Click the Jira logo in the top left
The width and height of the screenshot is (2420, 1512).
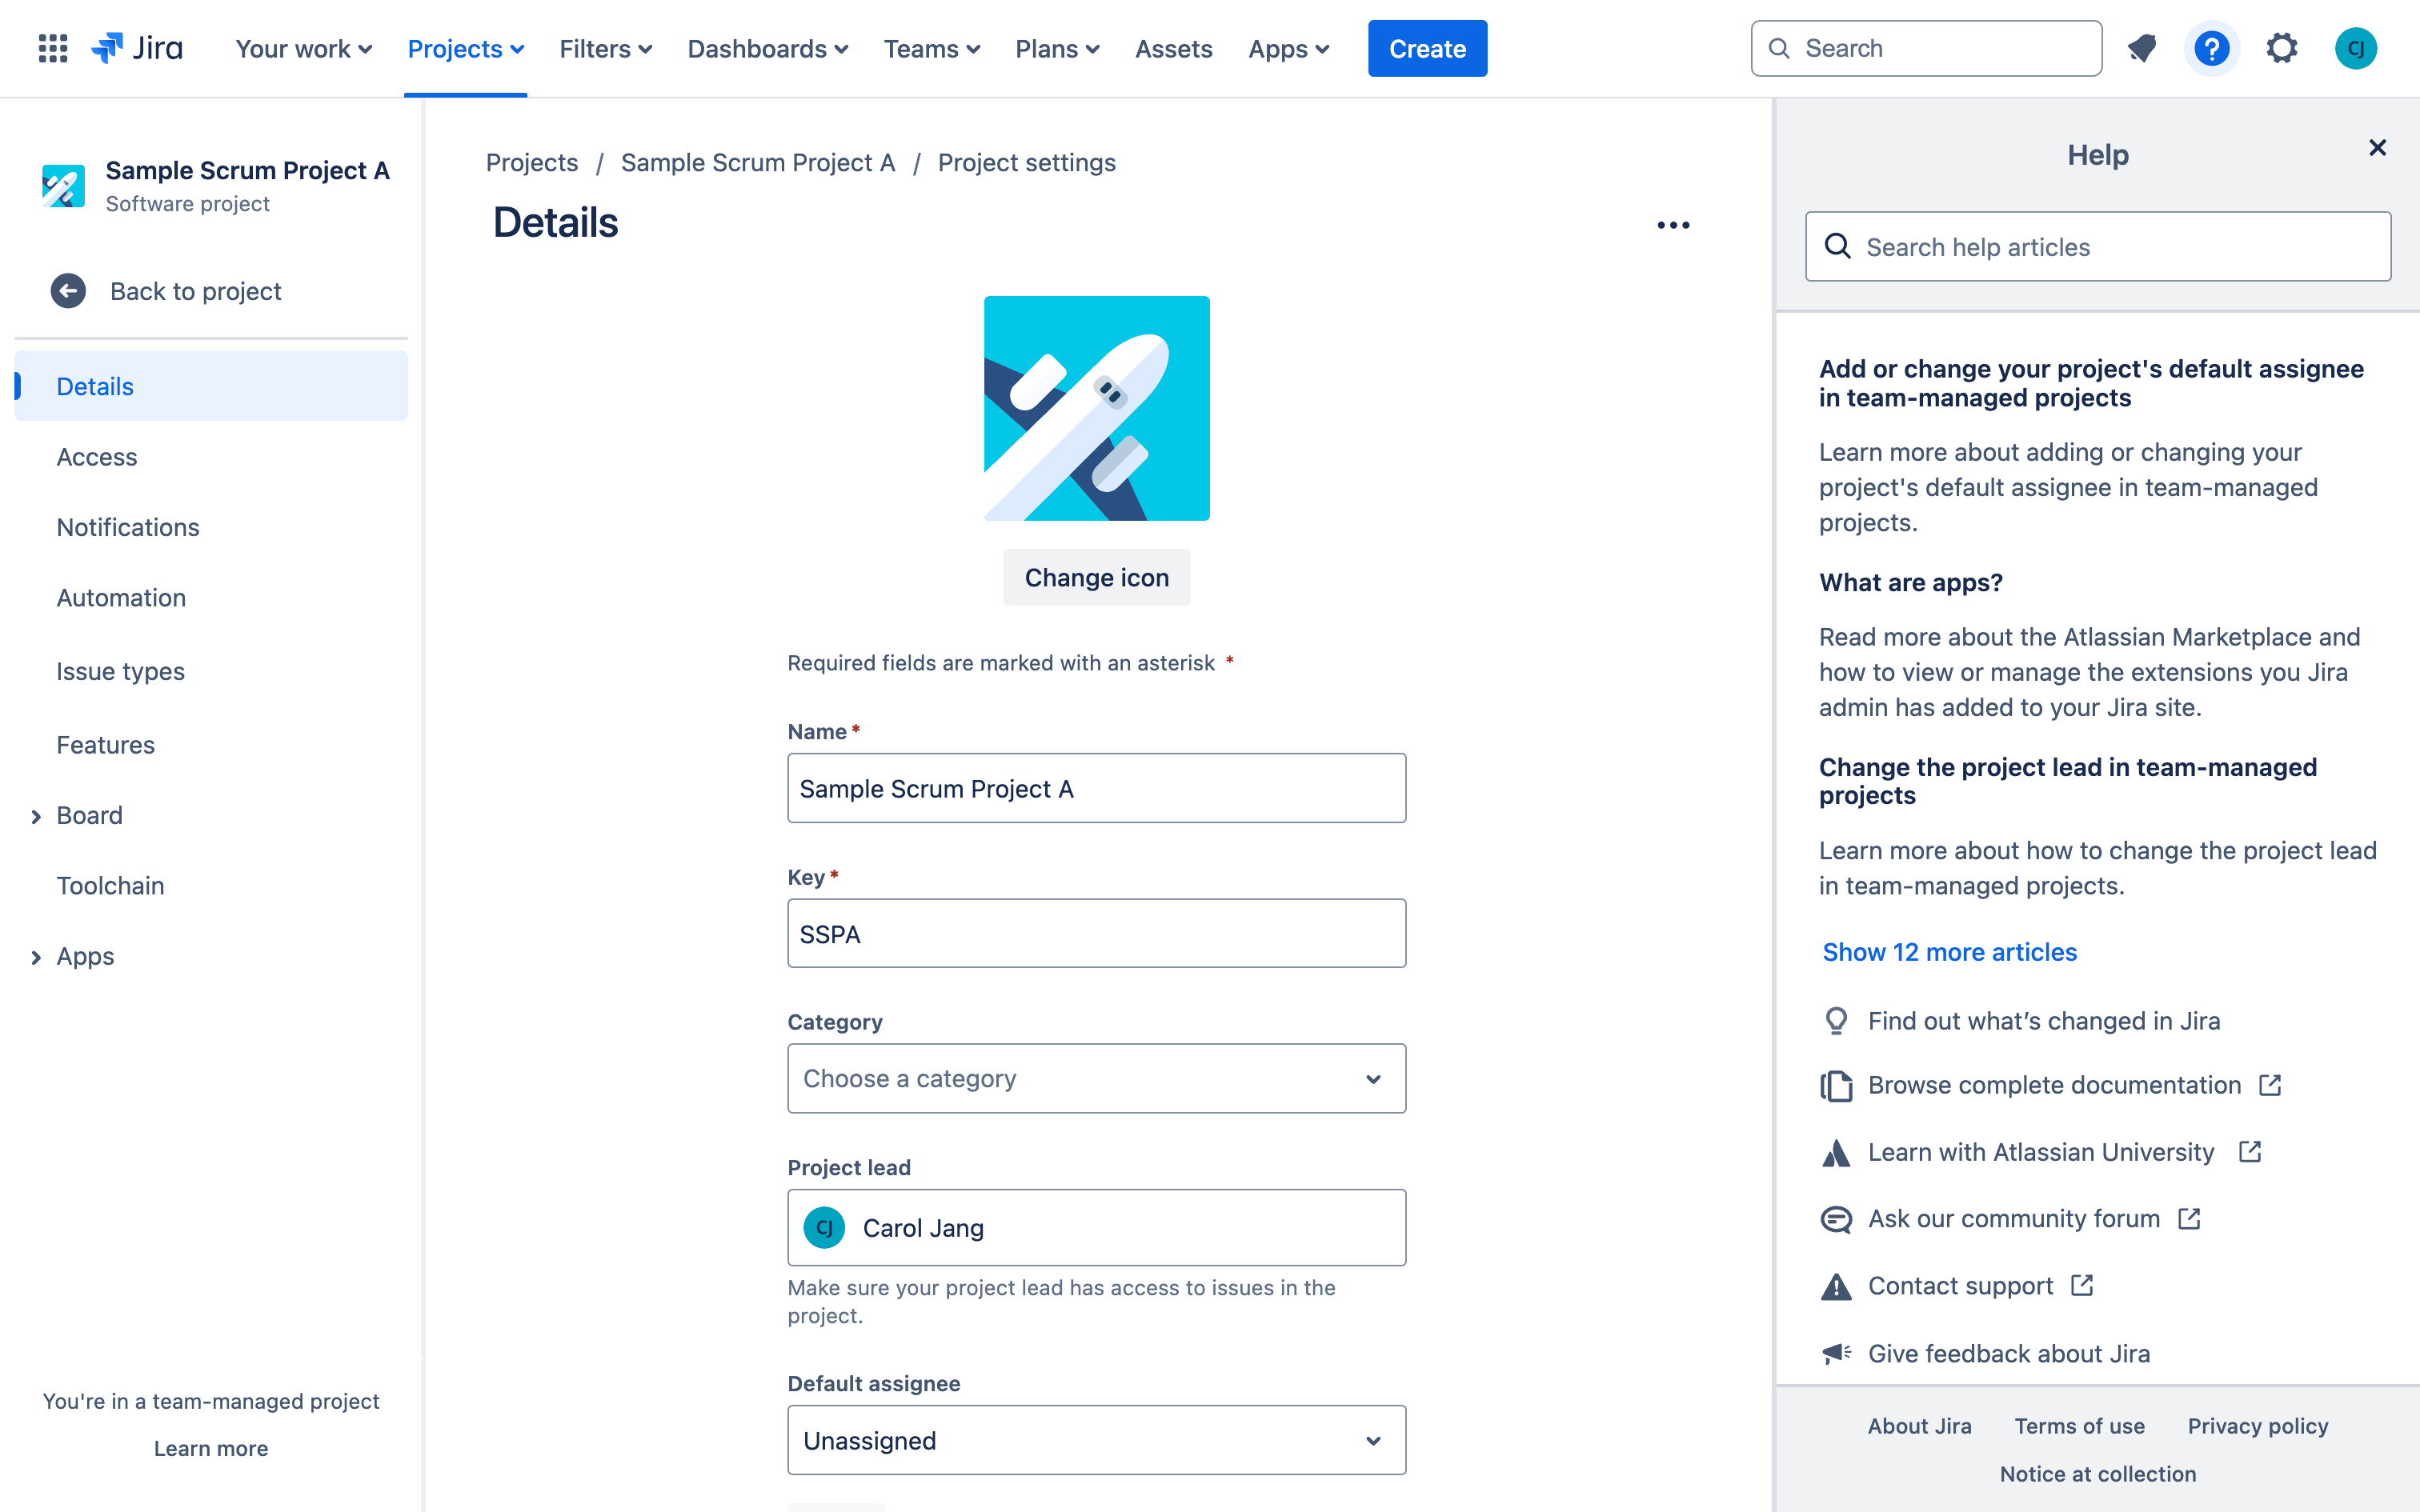[136, 47]
